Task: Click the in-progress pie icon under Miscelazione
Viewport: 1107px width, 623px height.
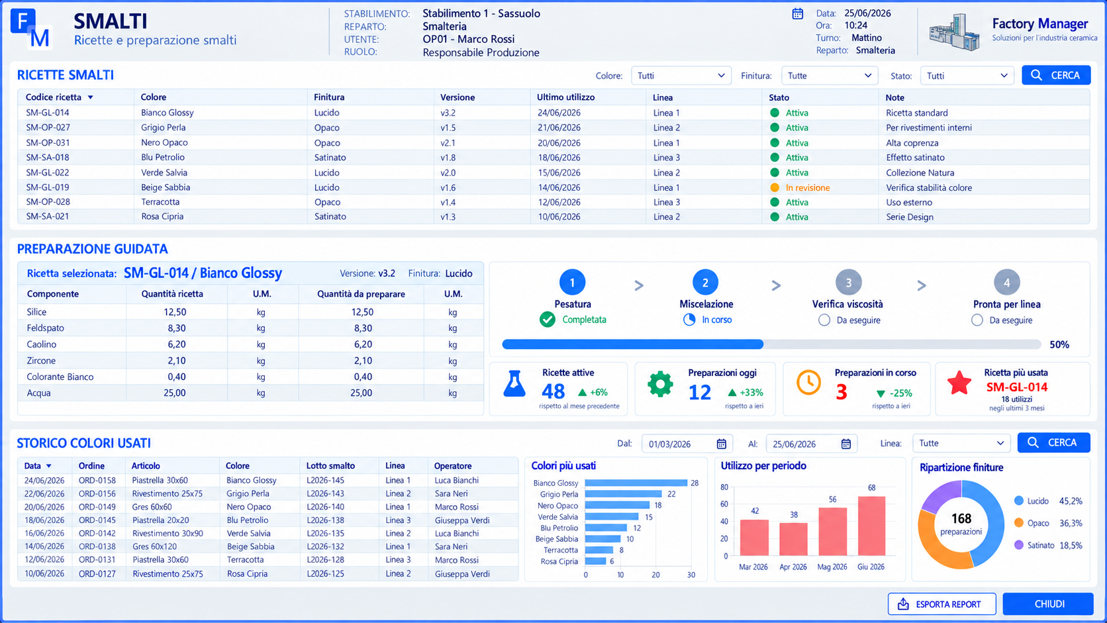Action: 689,320
